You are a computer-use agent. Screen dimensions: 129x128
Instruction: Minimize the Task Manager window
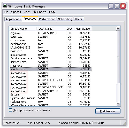[111, 6]
